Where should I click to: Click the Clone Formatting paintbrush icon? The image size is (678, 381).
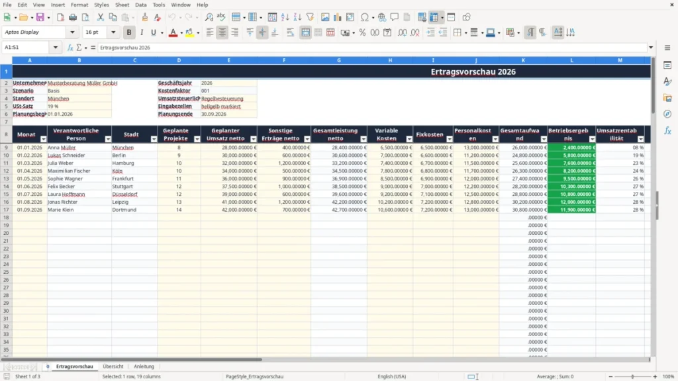pos(145,17)
